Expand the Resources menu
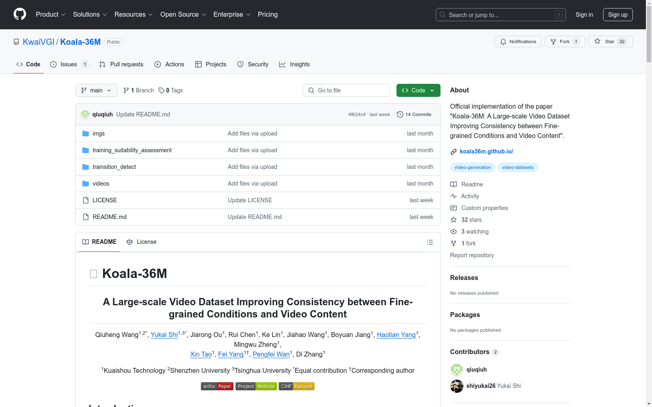Viewport: 652px width, 407px height. pos(133,14)
